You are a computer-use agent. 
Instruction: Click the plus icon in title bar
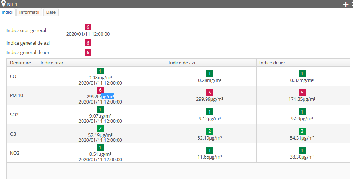[345, 4]
